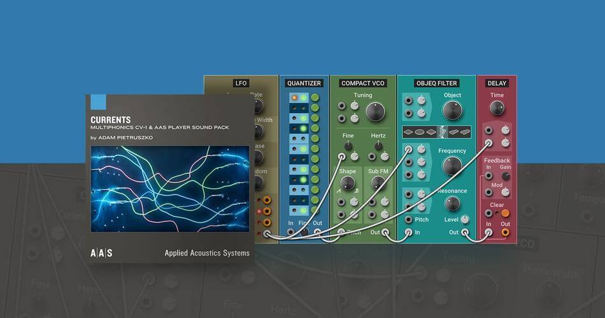Select the harp string object icon
The height and width of the screenshot is (318, 605).
(x=443, y=132)
